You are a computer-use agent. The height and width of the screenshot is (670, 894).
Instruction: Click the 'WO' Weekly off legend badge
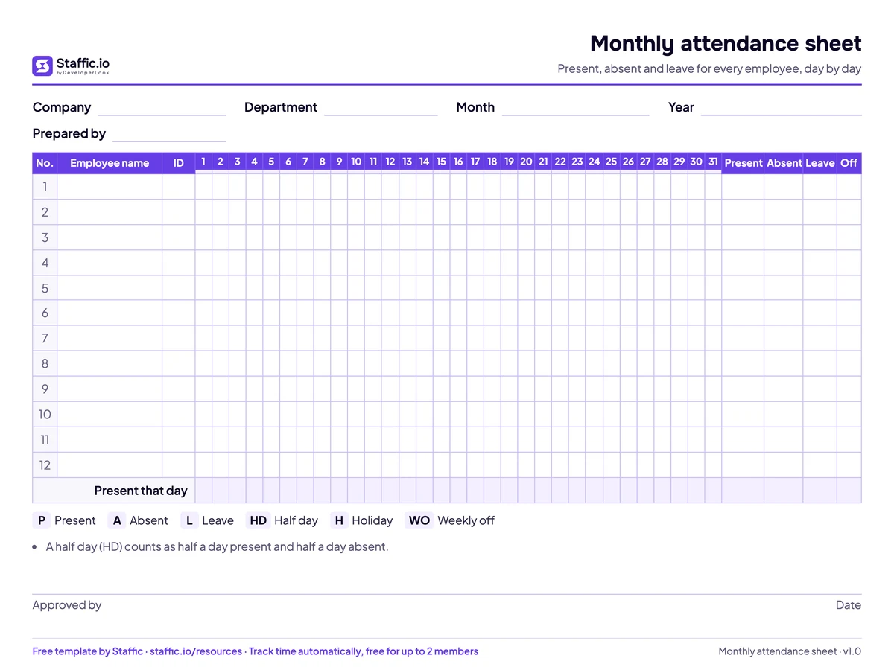tap(419, 520)
